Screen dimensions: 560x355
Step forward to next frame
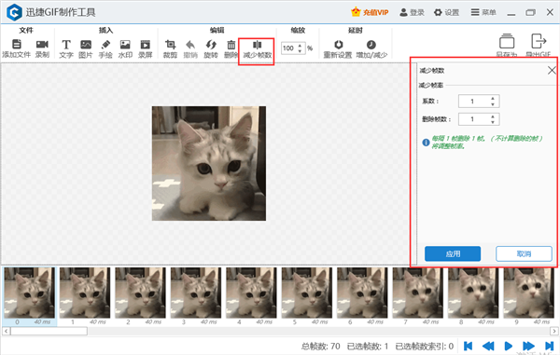pyautogui.click(x=528, y=346)
